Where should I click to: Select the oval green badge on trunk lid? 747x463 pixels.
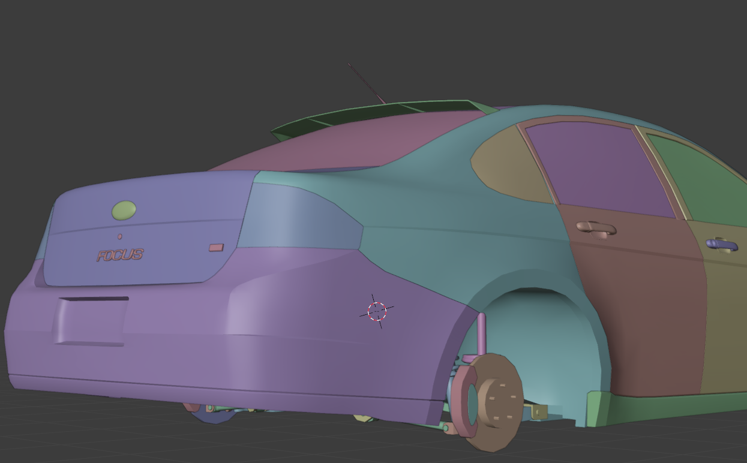pos(124,211)
